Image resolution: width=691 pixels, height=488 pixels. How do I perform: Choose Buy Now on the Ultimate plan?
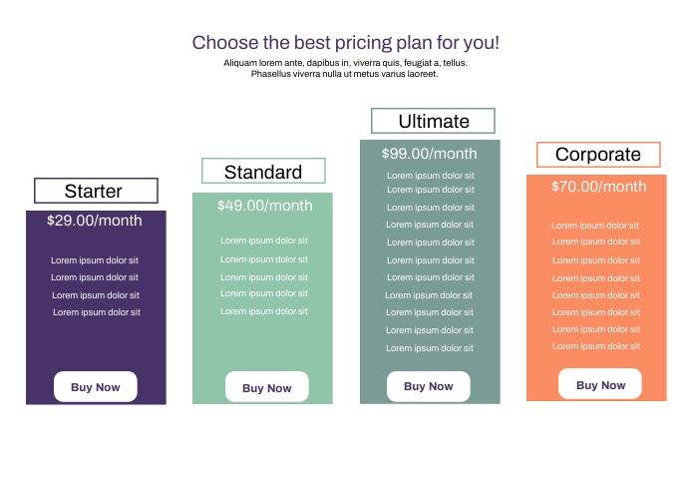click(x=428, y=386)
